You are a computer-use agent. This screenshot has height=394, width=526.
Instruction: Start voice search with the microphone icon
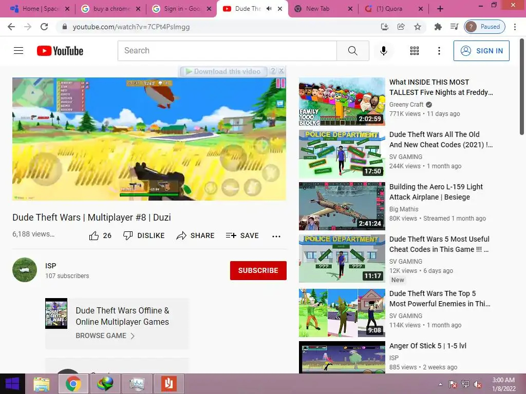[383, 51]
